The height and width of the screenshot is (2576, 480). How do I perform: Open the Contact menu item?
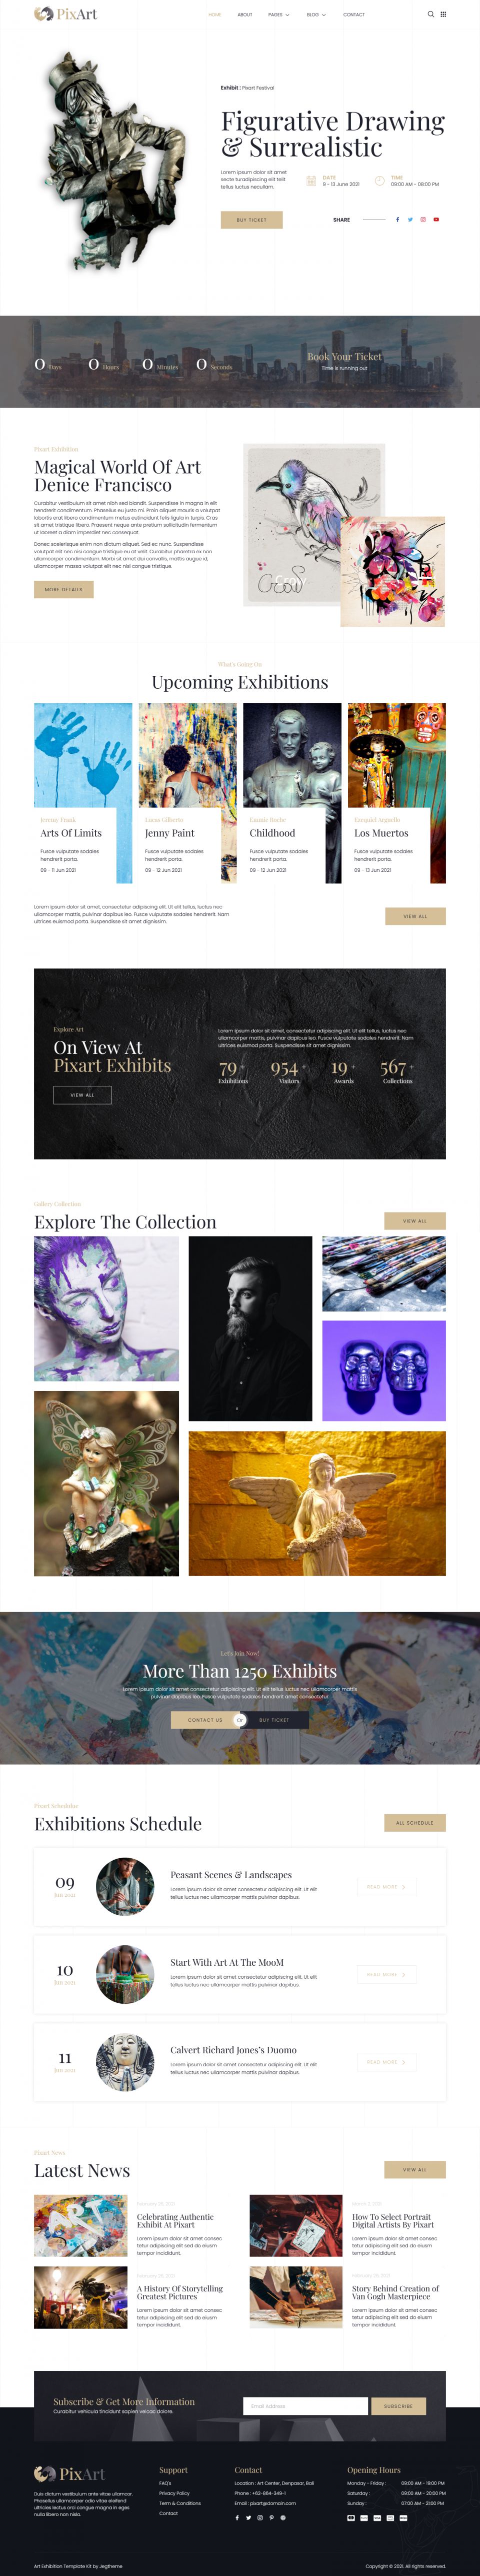pyautogui.click(x=354, y=15)
